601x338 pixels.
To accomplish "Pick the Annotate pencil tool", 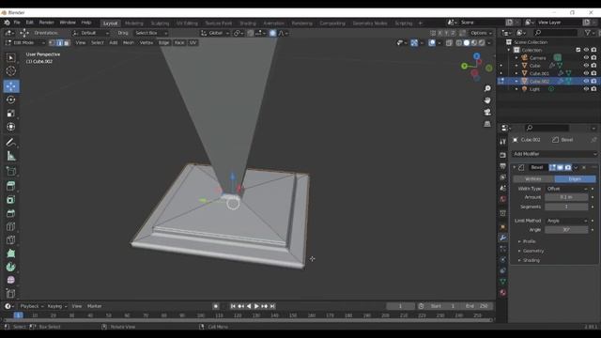I will click(x=11, y=142).
